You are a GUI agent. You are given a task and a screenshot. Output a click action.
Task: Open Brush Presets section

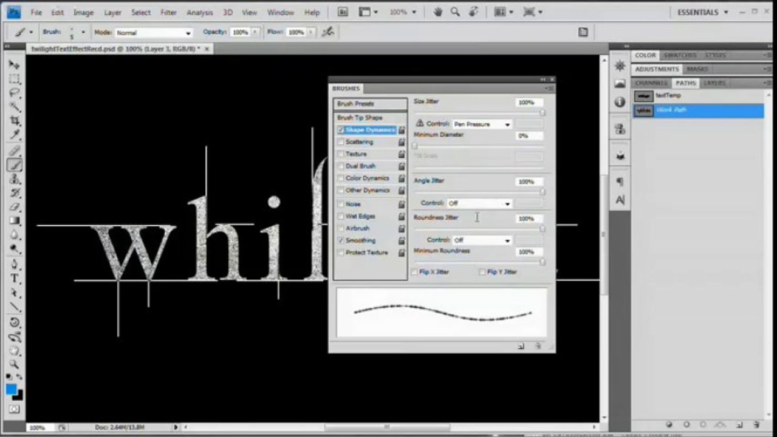tap(370, 104)
